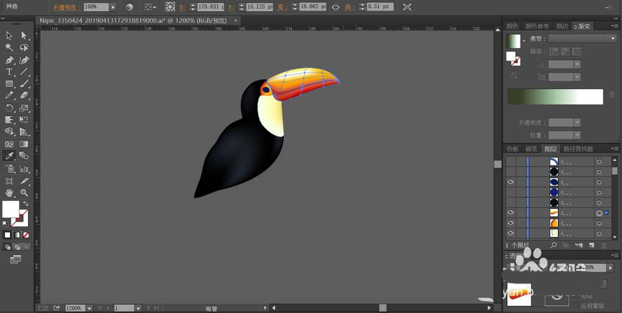Select the Type tool
This screenshot has height=313, width=622.
(9, 72)
